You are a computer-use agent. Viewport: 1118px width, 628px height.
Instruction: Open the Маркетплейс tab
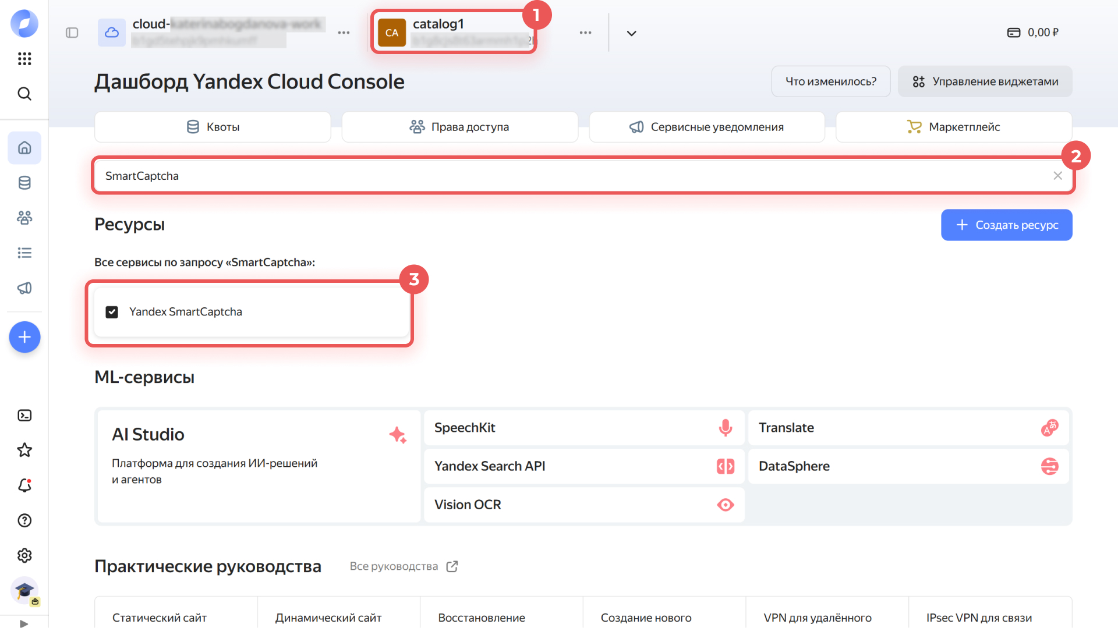[x=953, y=127]
